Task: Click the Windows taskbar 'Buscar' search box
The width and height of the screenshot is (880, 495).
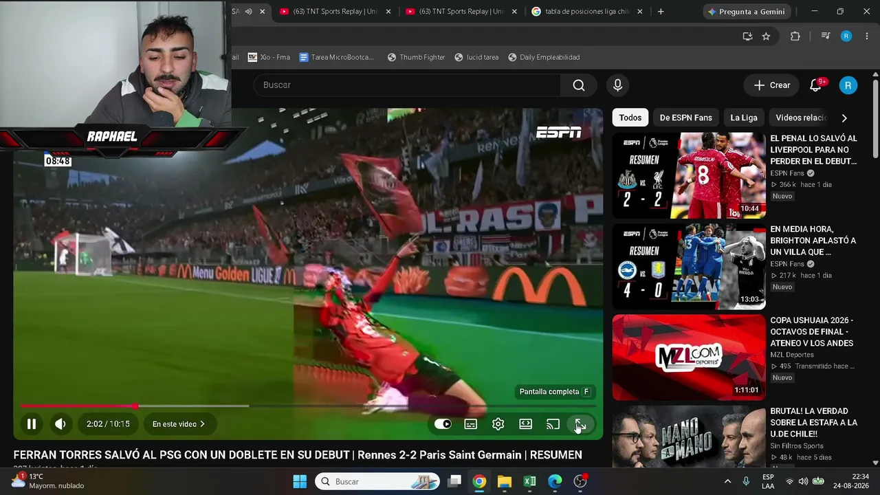Action: [377, 481]
